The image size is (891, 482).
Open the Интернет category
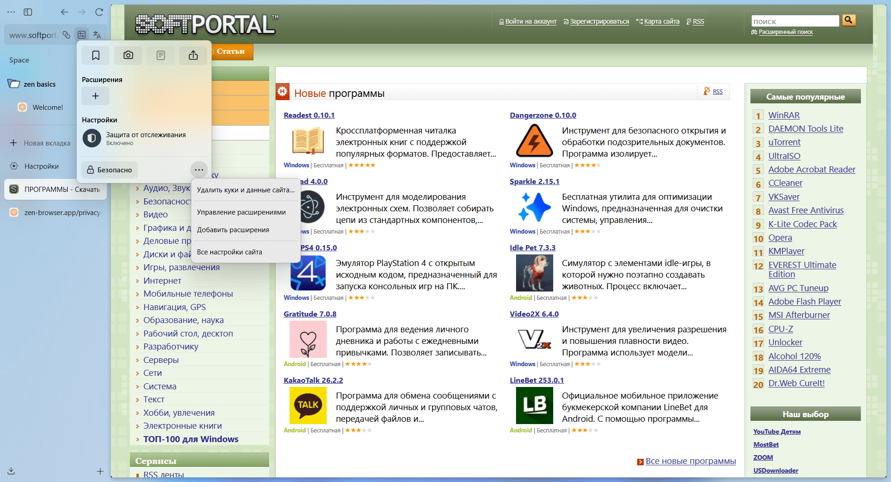pyautogui.click(x=162, y=281)
